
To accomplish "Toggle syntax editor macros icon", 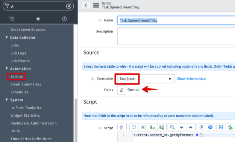I will [122, 127].
